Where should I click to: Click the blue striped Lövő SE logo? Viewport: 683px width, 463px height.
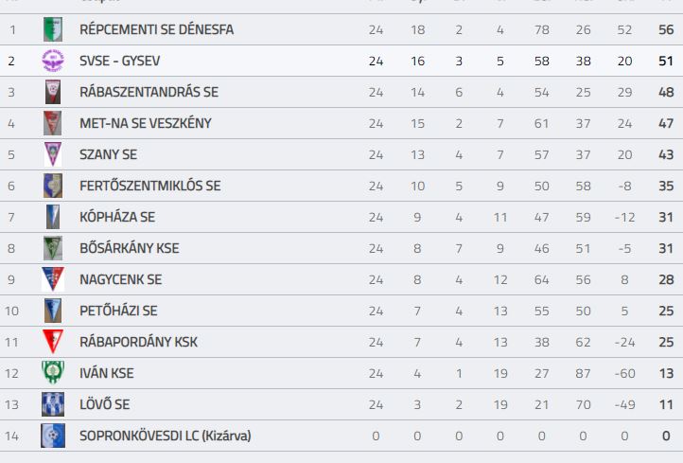tap(53, 404)
